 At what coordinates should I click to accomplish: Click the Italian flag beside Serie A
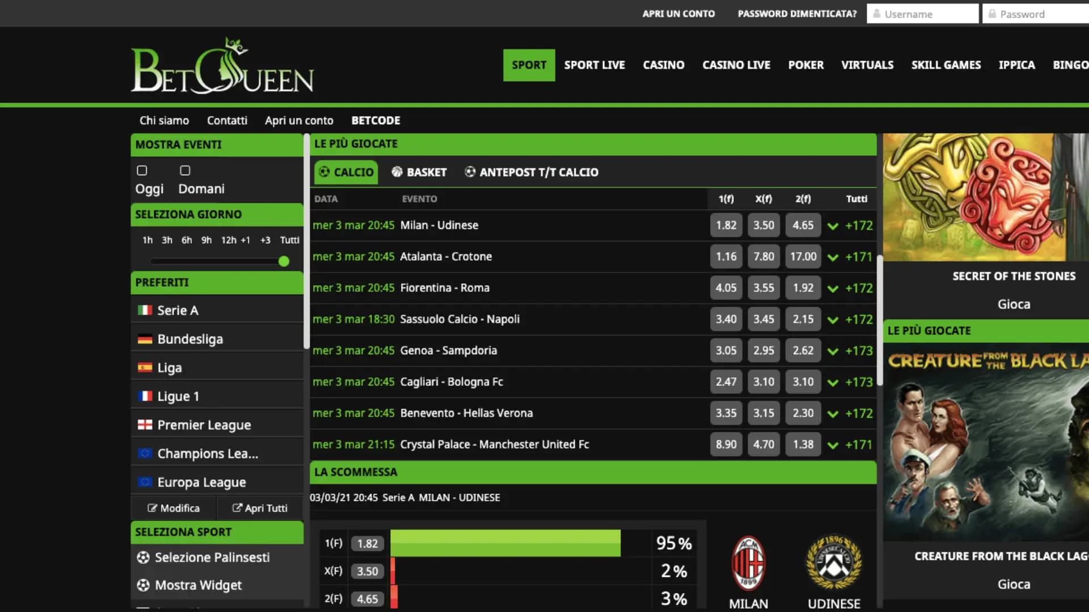pyautogui.click(x=145, y=310)
